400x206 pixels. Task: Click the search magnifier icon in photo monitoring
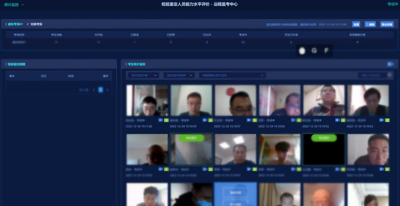(390, 75)
